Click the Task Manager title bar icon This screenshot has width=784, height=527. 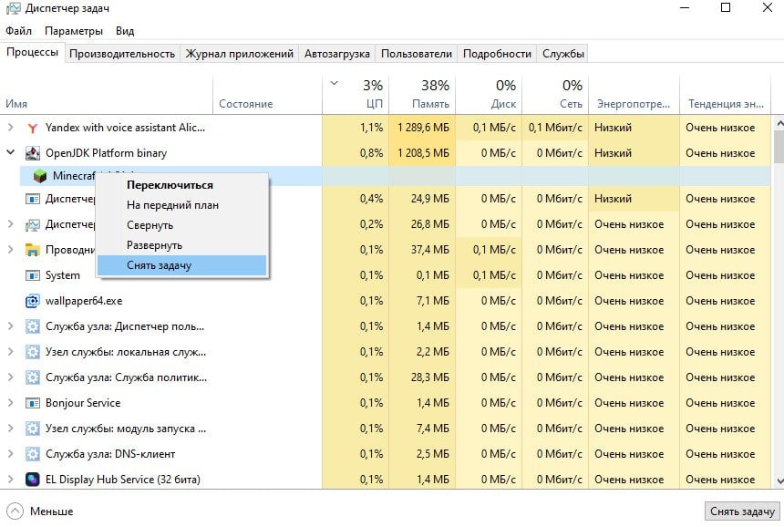click(x=14, y=8)
